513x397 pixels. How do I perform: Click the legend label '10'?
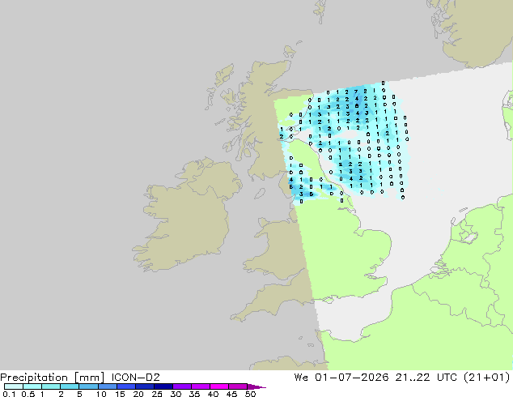[101, 394]
